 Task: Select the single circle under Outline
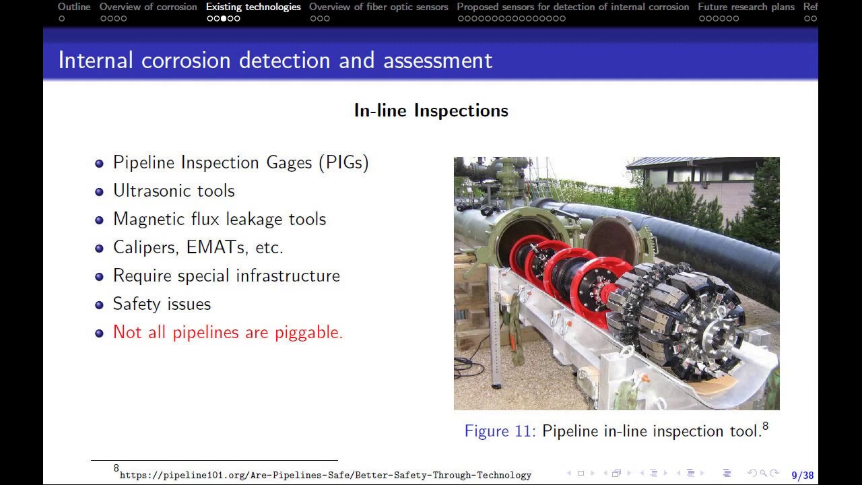click(62, 18)
